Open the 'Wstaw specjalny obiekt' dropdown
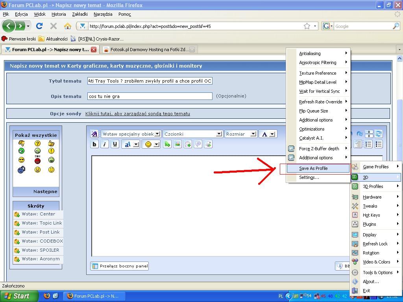Image resolution: width=403 pixels, height=302 pixels. tap(131, 134)
